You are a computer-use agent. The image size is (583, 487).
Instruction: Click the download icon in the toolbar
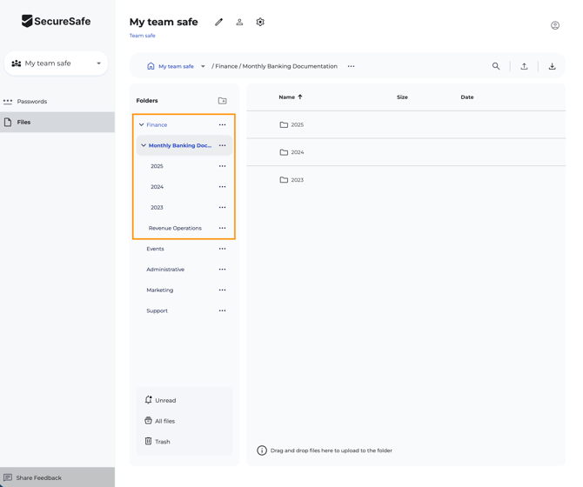[552, 66]
